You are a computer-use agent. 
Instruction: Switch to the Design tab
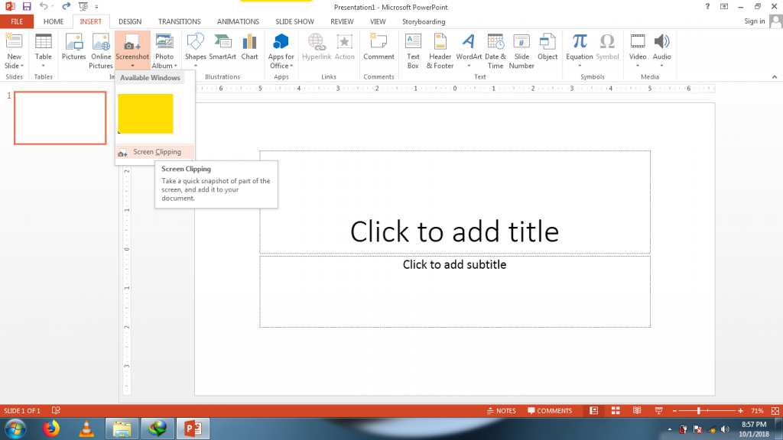pos(130,22)
